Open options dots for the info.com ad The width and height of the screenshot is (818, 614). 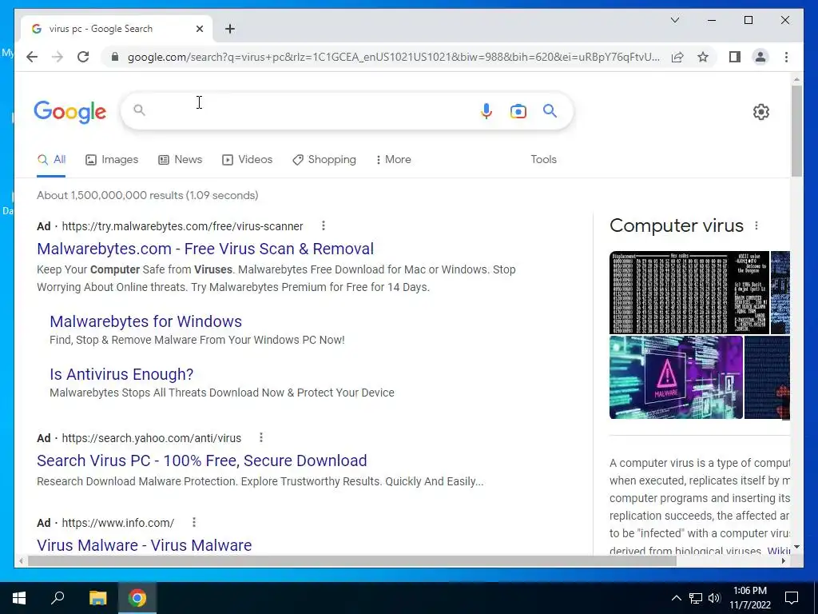point(194,522)
